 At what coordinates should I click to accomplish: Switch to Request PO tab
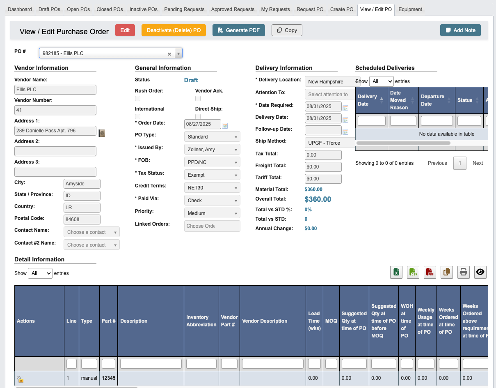(x=310, y=9)
